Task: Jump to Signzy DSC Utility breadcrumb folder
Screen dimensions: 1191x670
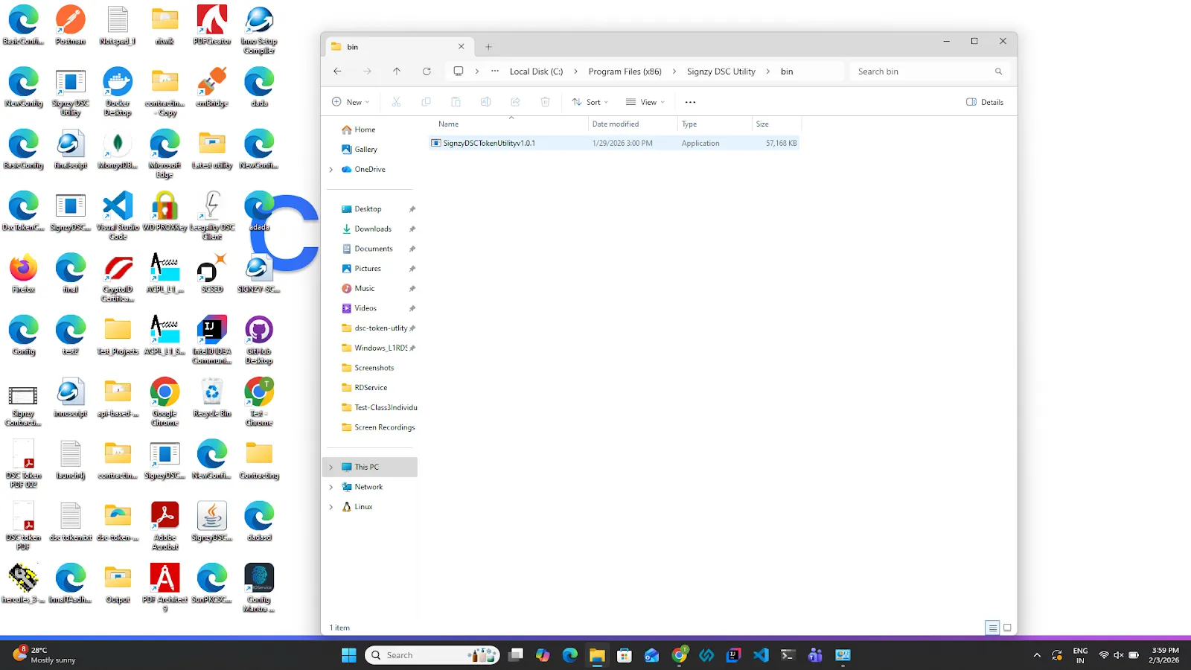Action: coord(721,71)
